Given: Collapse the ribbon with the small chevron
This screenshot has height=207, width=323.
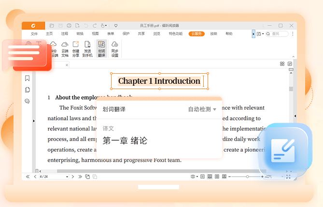Looking at the screenshot, I should coord(294,57).
